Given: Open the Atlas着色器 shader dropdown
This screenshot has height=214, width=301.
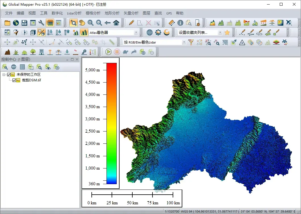Looking at the screenshot, I should tap(136, 32).
